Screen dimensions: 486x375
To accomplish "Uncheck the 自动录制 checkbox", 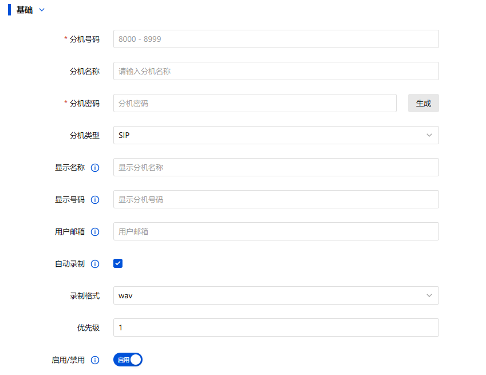I will pos(118,263).
